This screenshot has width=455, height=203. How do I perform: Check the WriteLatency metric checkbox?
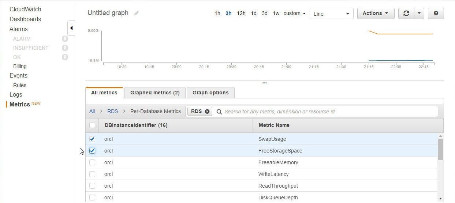[92, 174]
